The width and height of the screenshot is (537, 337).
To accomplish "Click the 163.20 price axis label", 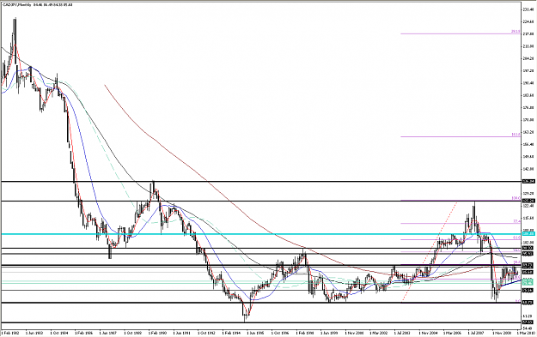I will tap(528, 132).
